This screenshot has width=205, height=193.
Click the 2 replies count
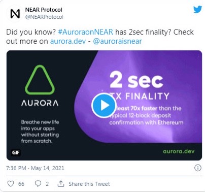coord(47,184)
